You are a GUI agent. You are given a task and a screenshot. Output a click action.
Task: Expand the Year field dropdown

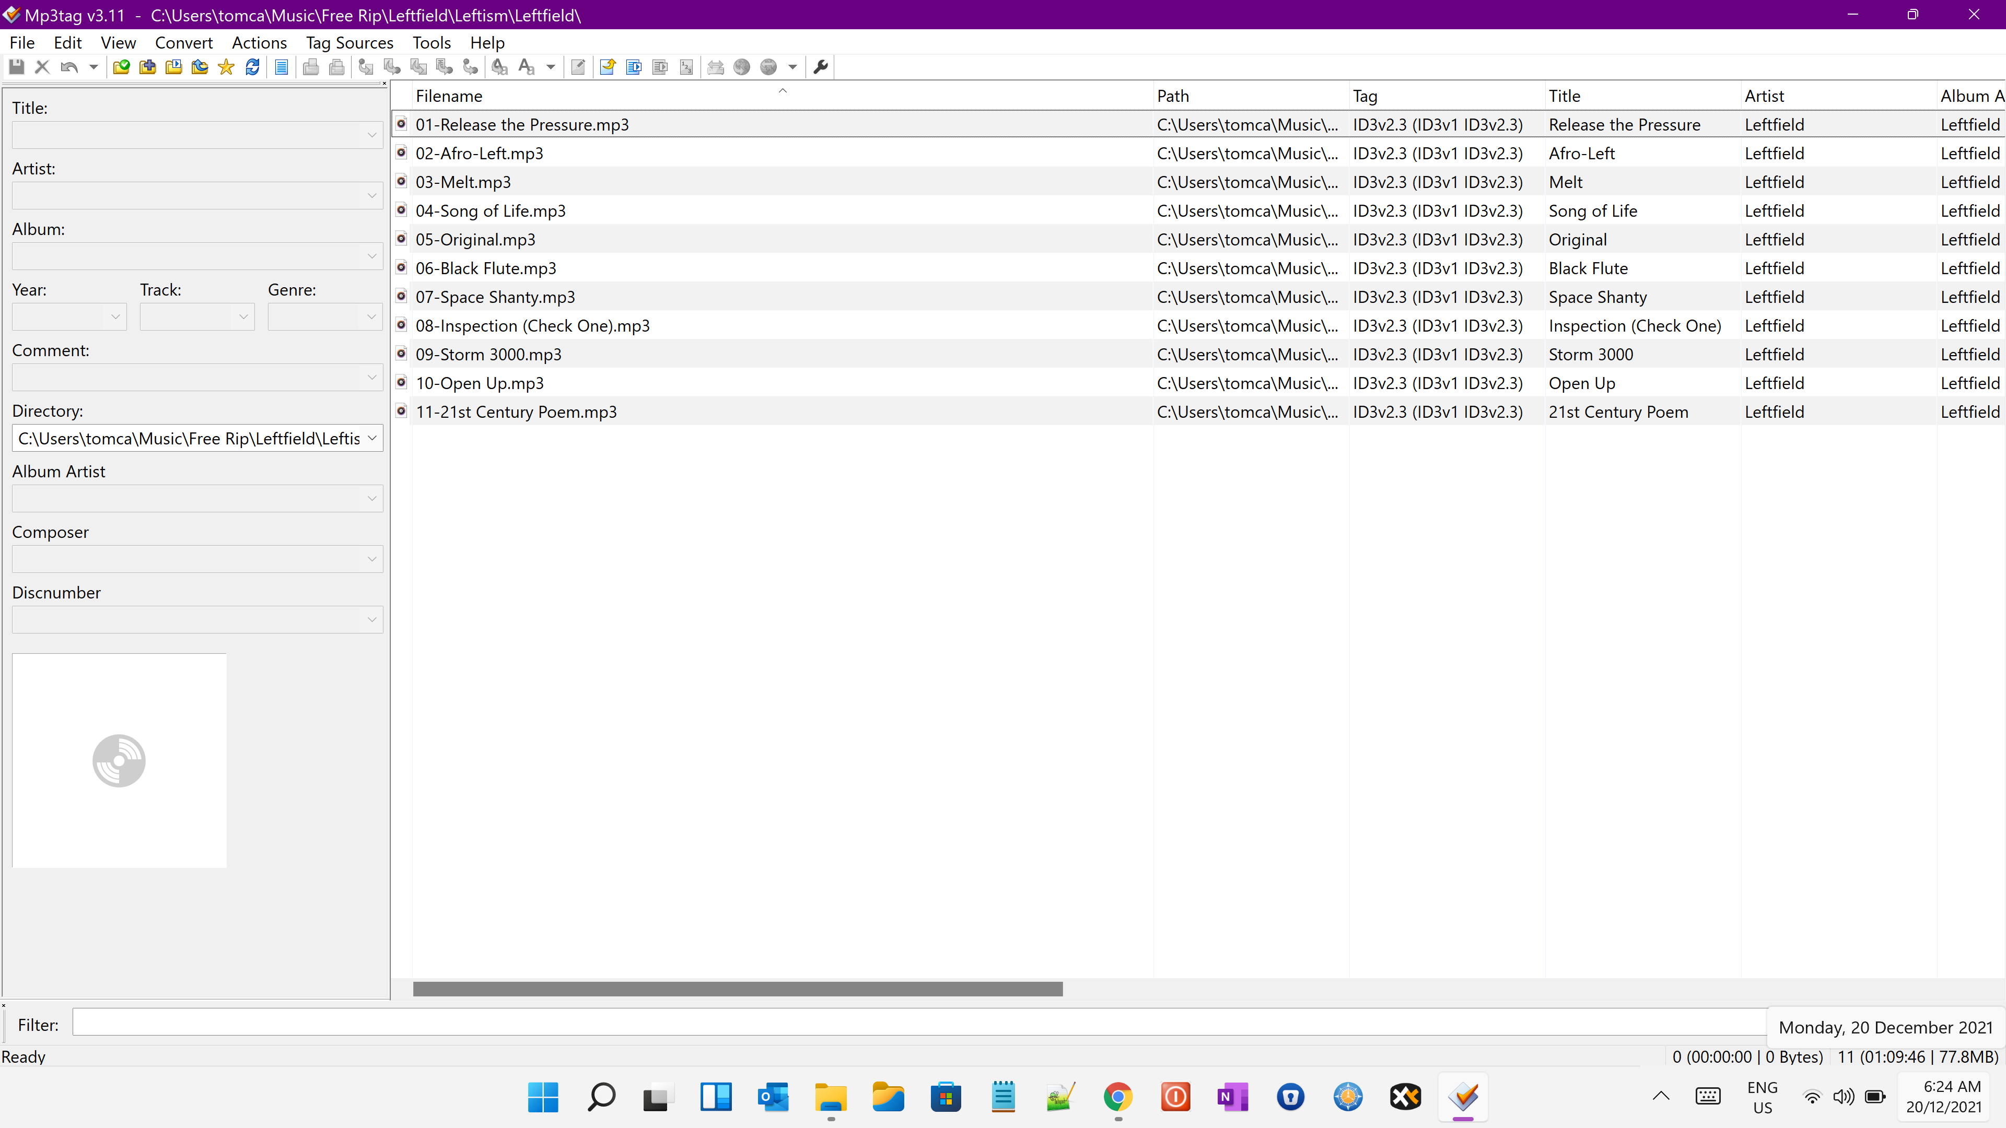pos(115,317)
